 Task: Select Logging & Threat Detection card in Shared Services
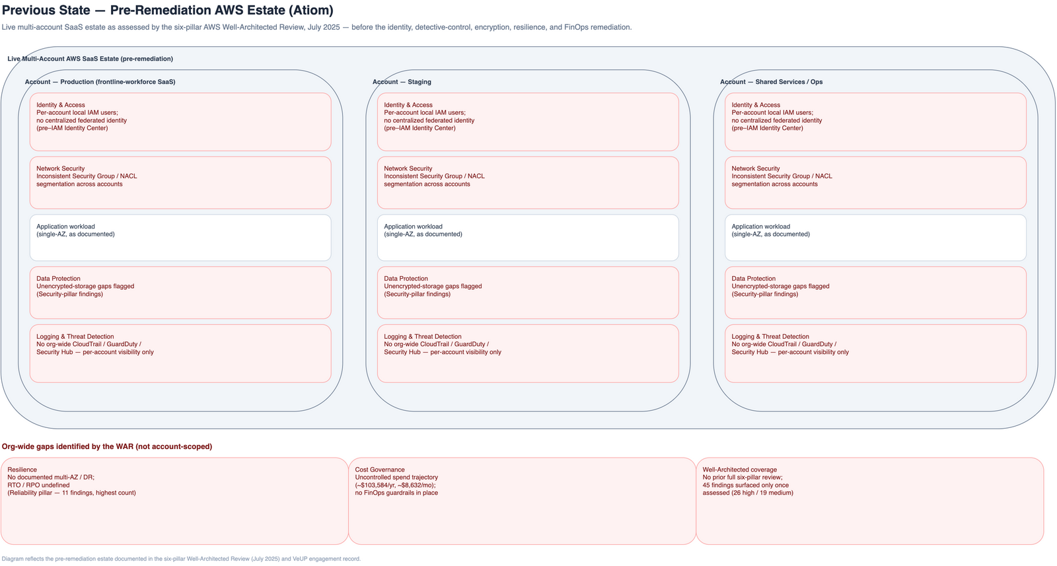pos(875,353)
